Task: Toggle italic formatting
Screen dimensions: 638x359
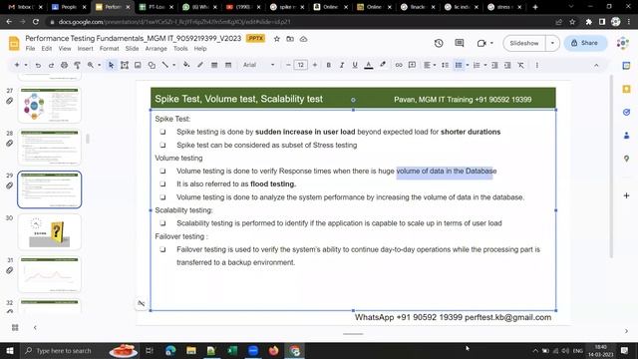Action: pos(342,65)
